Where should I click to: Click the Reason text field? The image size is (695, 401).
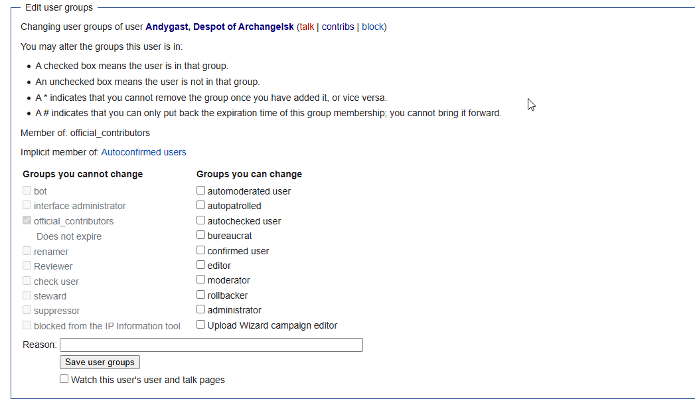(211, 345)
